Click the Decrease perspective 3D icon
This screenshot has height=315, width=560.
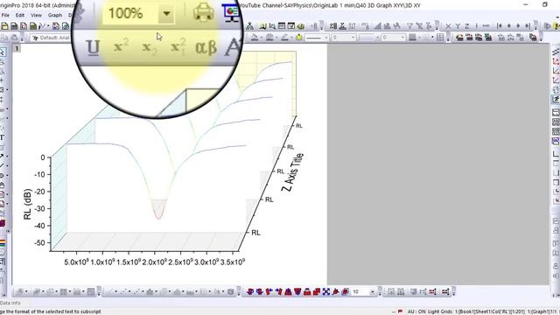317,291
